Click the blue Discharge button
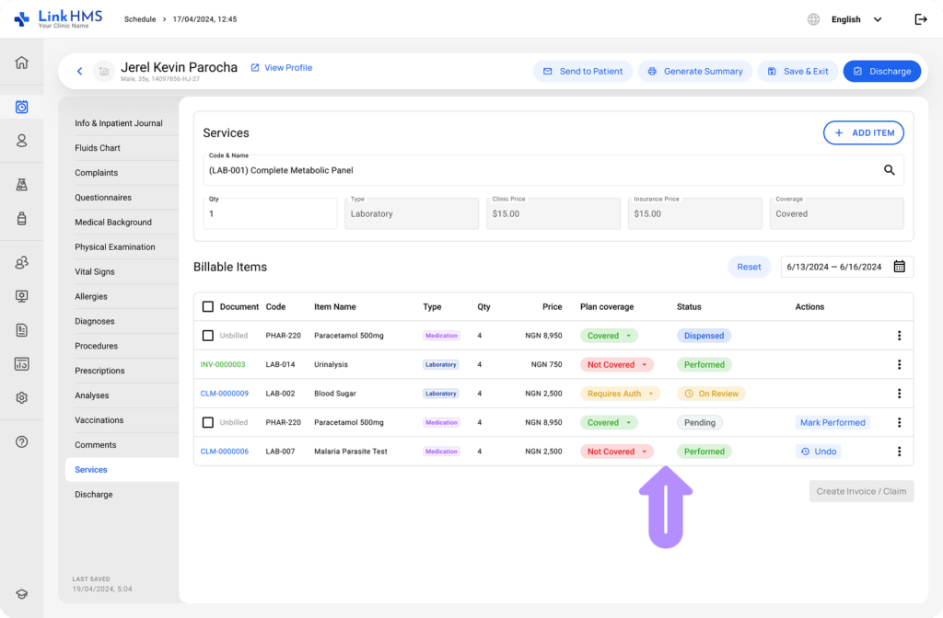The width and height of the screenshot is (943, 618). coord(881,72)
